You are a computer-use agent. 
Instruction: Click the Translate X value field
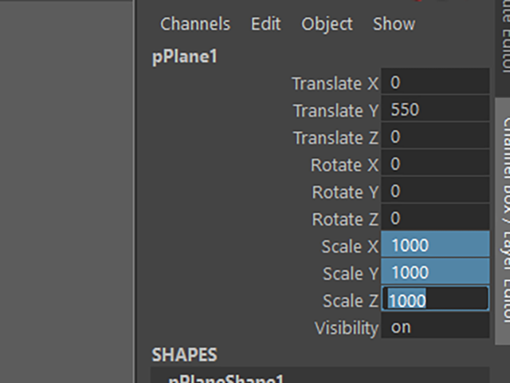(435, 81)
